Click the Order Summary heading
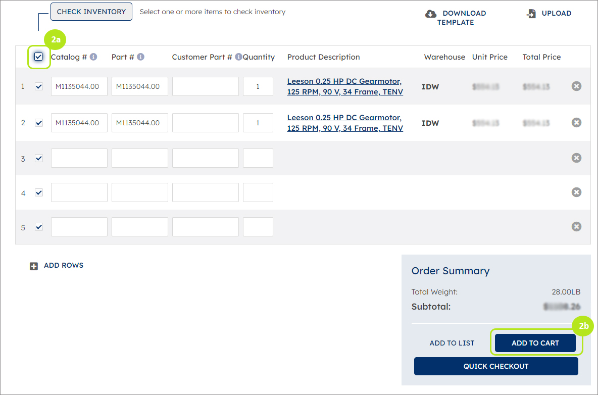598x395 pixels. point(451,271)
